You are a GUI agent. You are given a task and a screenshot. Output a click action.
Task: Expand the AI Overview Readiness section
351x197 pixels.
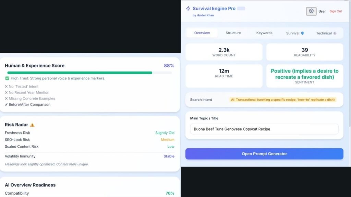coord(30,185)
